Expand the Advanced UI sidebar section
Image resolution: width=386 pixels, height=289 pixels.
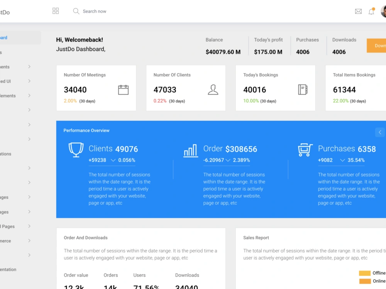(15, 81)
